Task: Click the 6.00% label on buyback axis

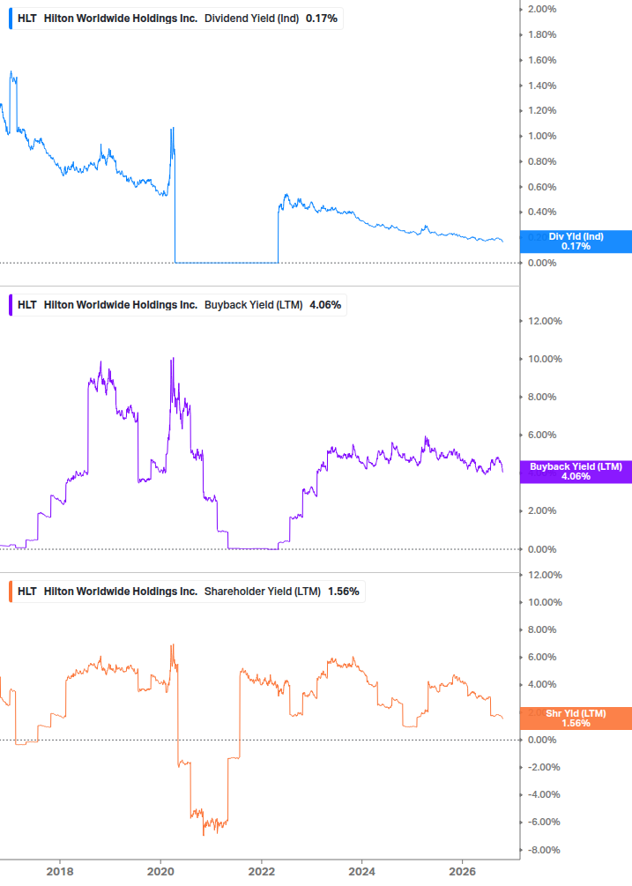Action: [542, 436]
